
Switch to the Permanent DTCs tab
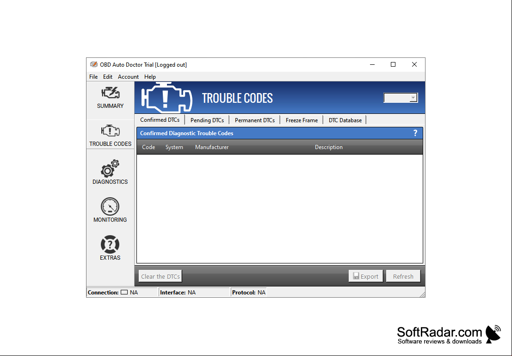coord(255,120)
